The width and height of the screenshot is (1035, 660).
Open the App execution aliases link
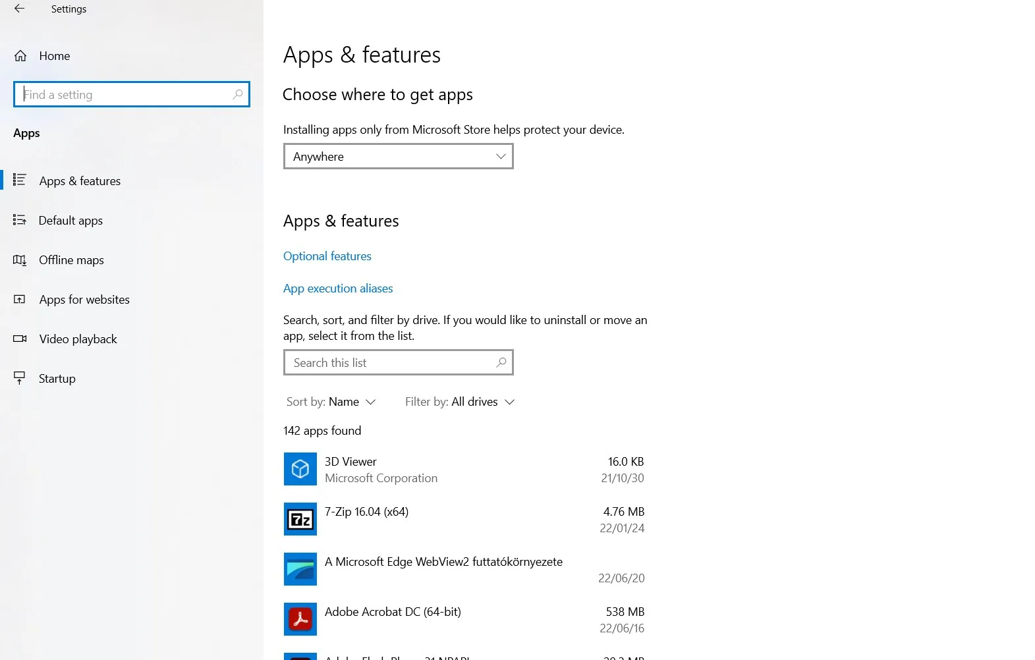point(338,289)
